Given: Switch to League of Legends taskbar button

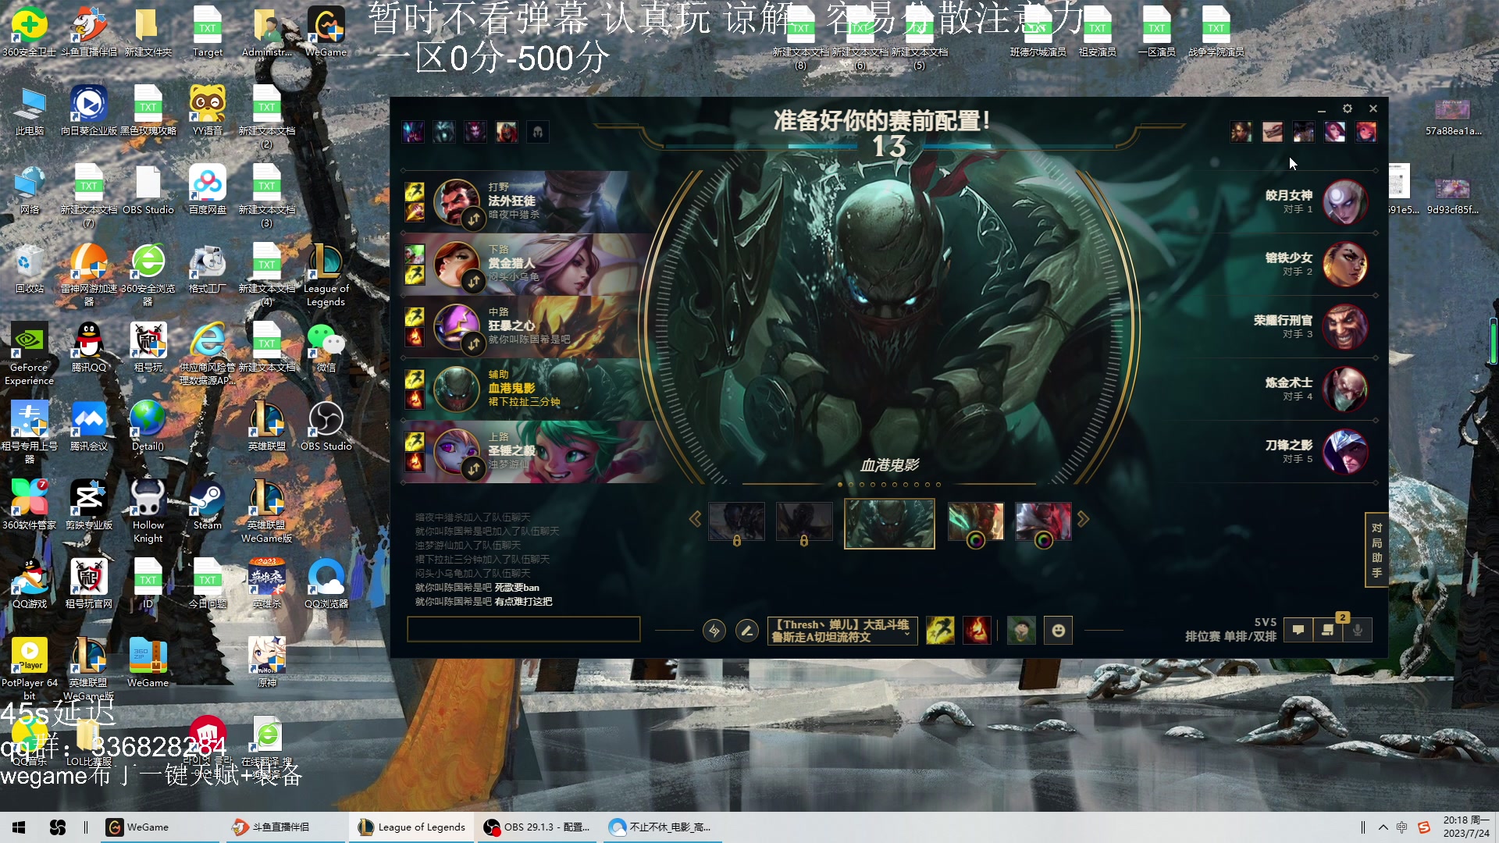Looking at the screenshot, I should pyautogui.click(x=411, y=827).
